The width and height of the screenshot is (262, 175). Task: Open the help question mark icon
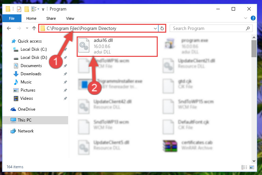pyautogui.click(x=253, y=18)
